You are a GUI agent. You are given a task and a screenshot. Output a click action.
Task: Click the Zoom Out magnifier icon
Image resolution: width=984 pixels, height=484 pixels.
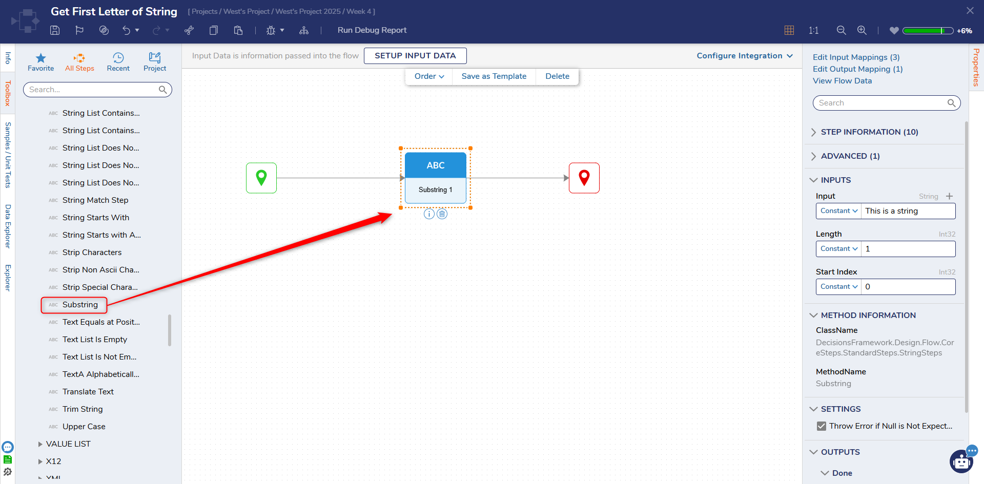point(841,30)
